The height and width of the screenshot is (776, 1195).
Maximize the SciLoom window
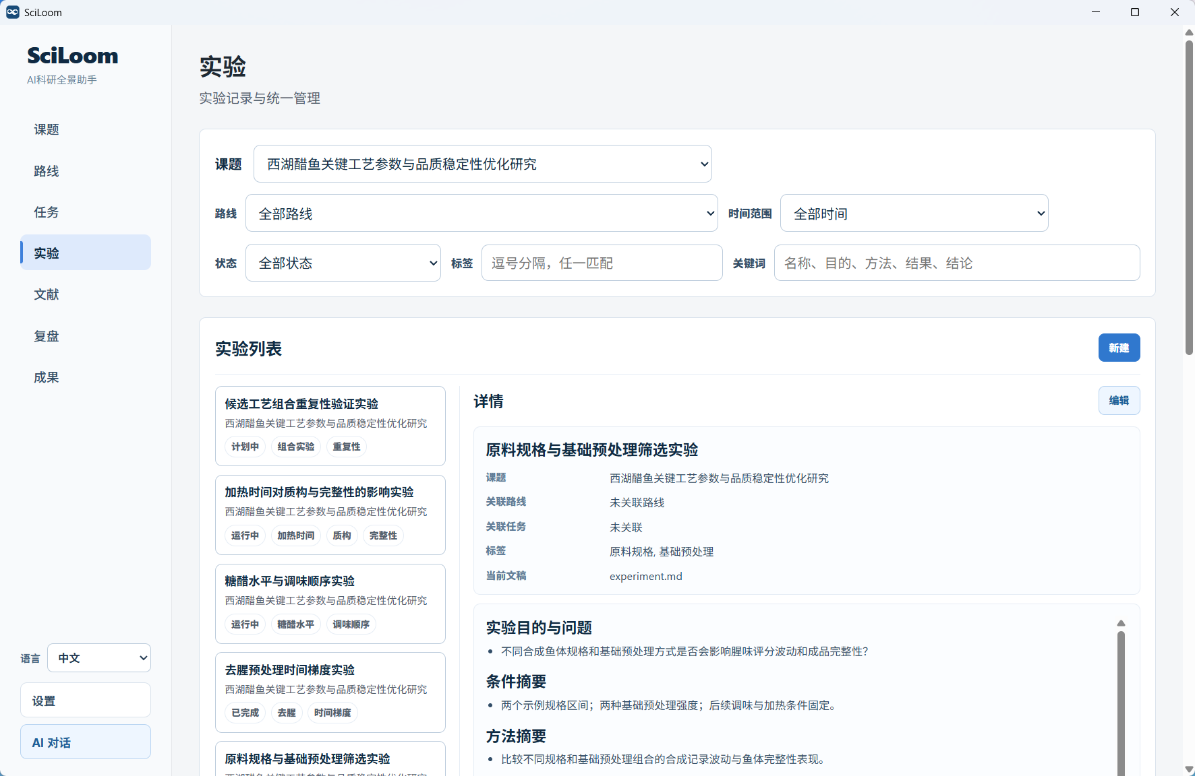1135,12
